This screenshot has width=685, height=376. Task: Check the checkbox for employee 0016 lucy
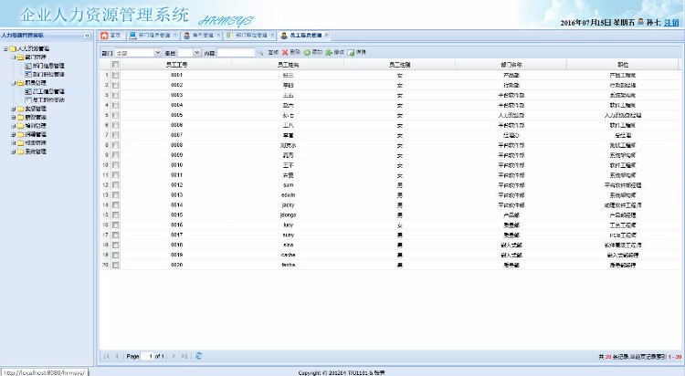tap(116, 225)
